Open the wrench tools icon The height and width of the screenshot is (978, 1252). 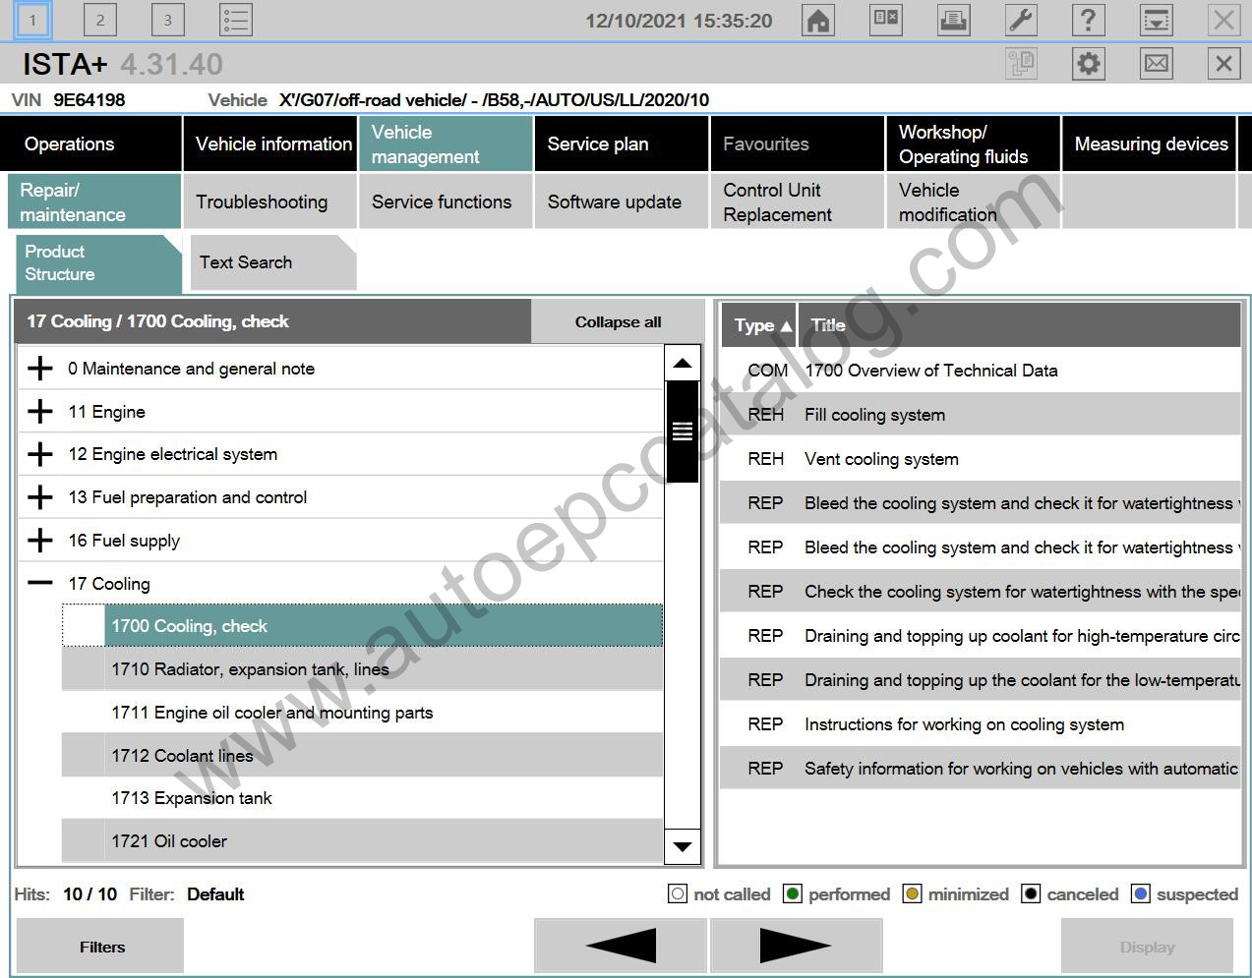(1021, 20)
